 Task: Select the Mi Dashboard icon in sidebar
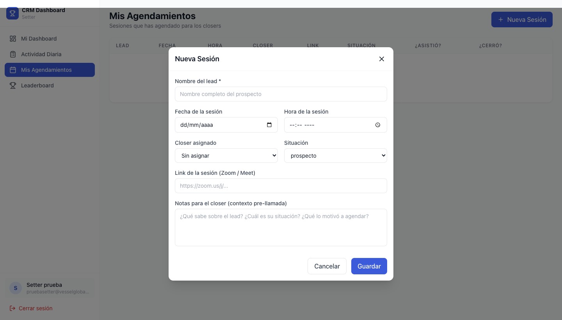click(x=13, y=39)
